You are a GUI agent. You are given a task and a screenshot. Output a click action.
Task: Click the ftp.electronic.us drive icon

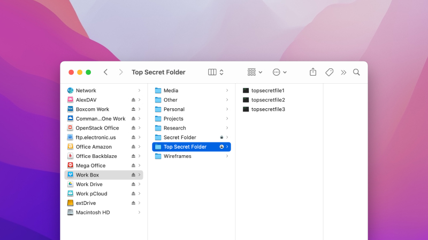70,137
